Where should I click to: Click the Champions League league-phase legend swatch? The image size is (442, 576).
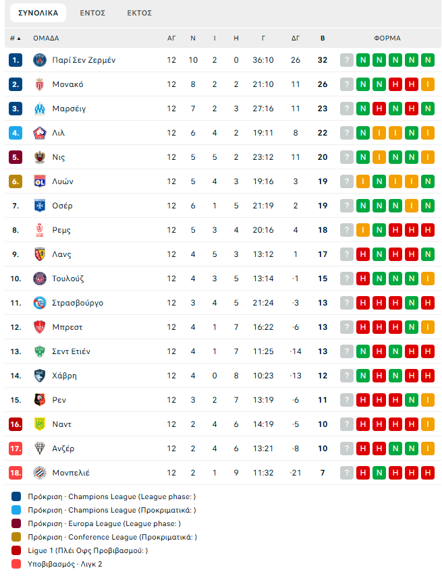tap(16, 496)
